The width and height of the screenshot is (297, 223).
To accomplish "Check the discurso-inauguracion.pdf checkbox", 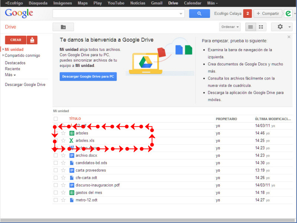I will [x=55, y=185].
